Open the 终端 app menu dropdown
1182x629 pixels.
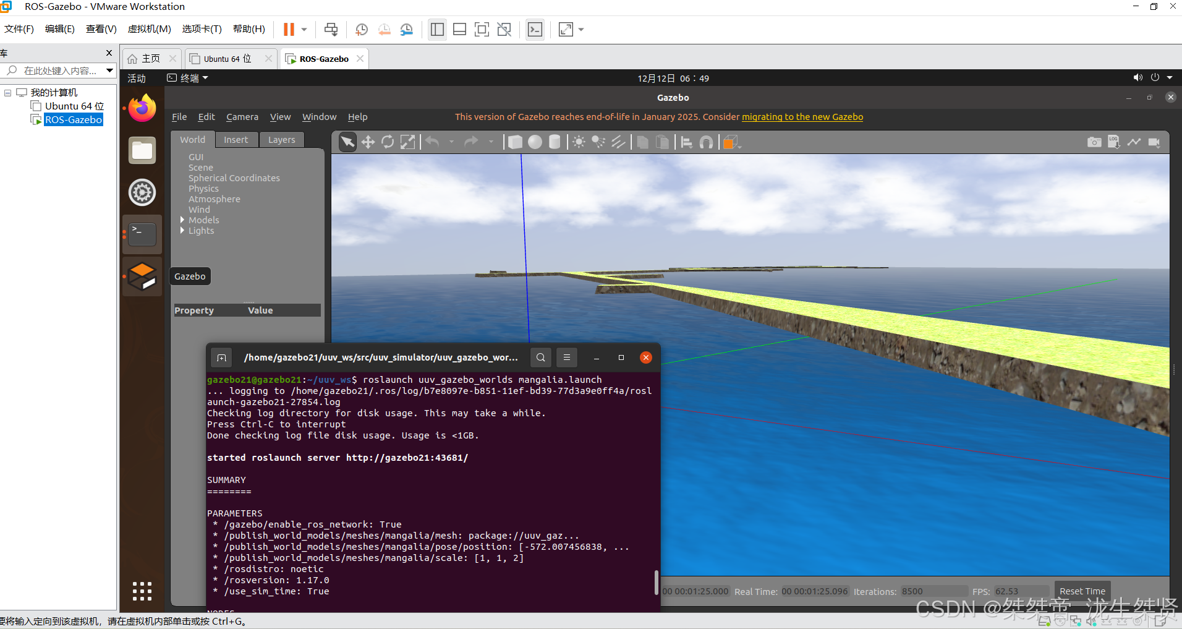pos(188,78)
